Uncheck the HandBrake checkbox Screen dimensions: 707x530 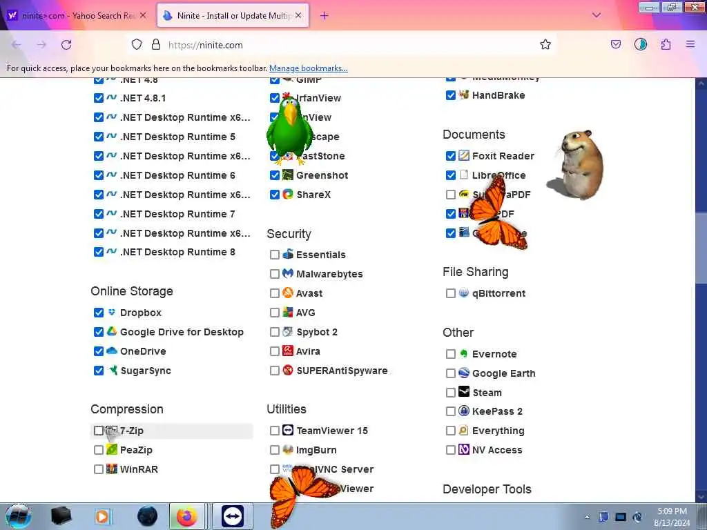[450, 95]
